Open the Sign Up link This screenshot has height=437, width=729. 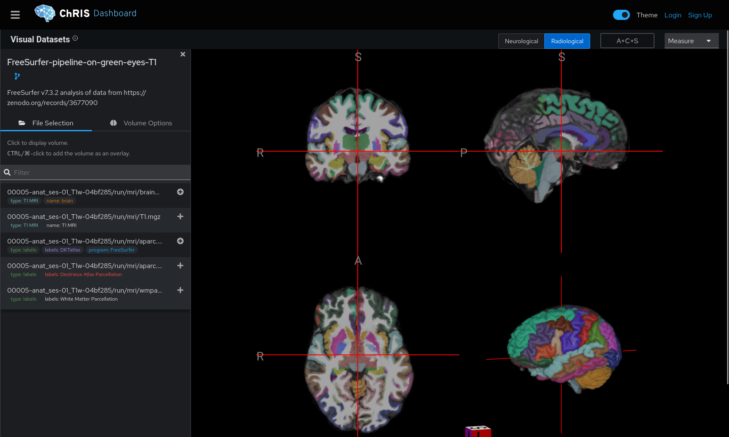pos(700,15)
